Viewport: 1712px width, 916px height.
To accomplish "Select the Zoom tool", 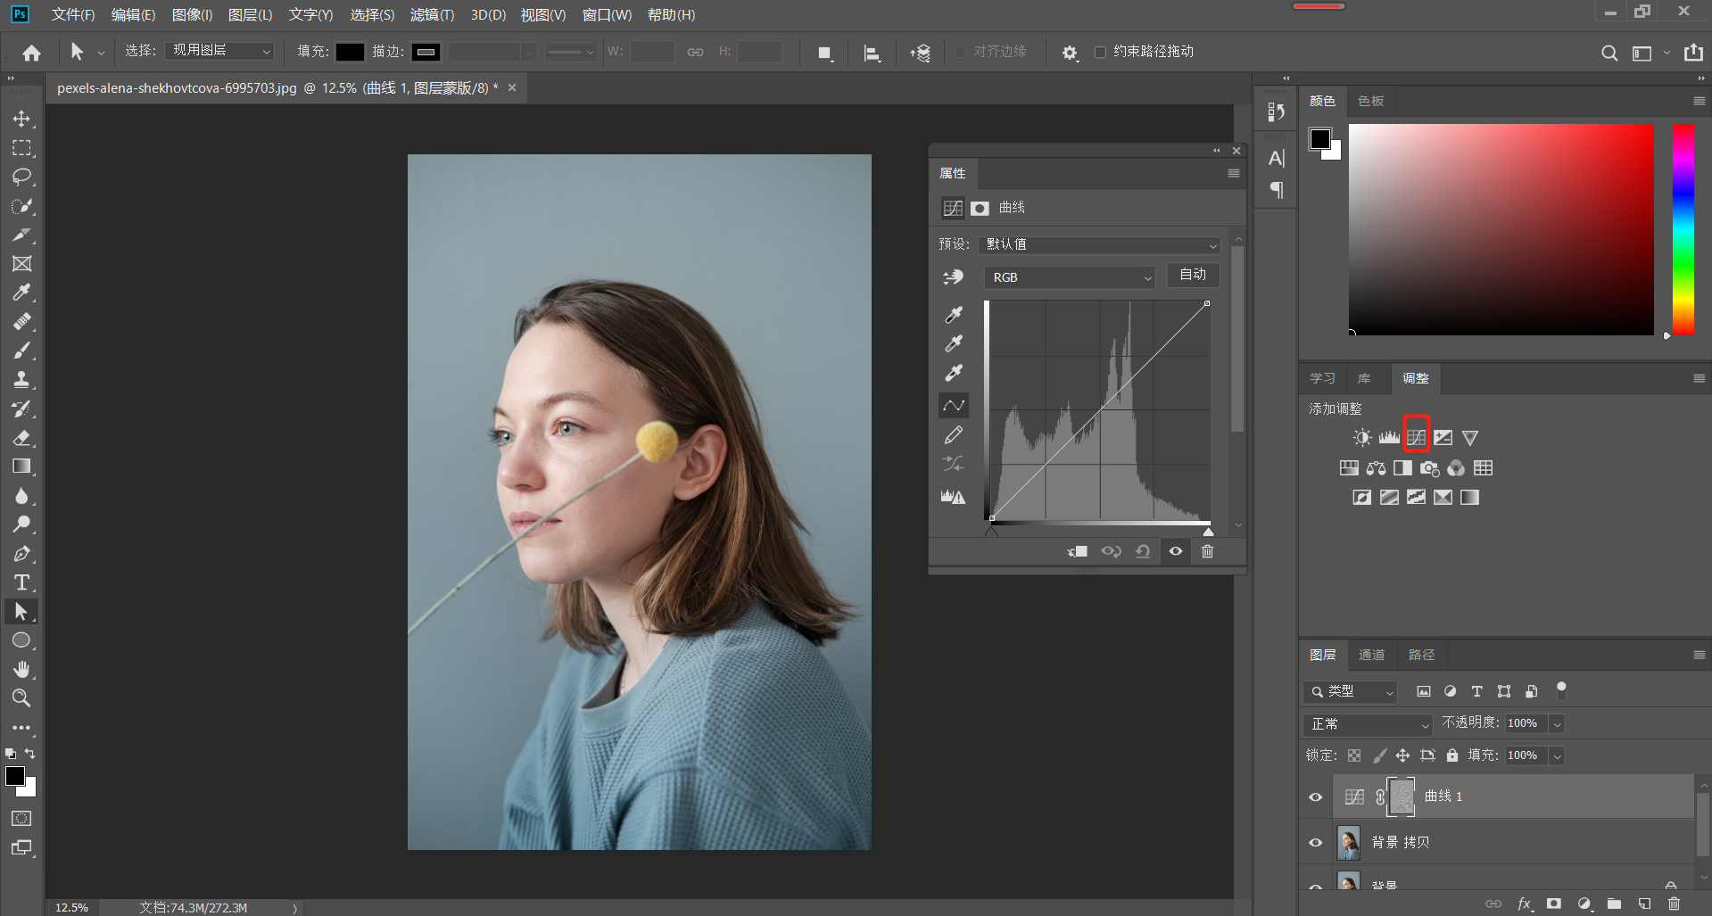I will point(21,697).
